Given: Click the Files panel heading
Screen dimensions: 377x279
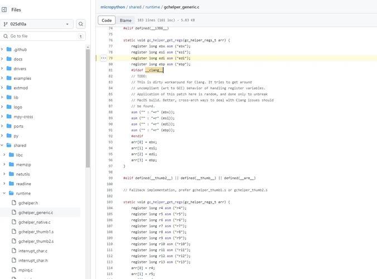Looking at the screenshot, I should pos(16,10).
